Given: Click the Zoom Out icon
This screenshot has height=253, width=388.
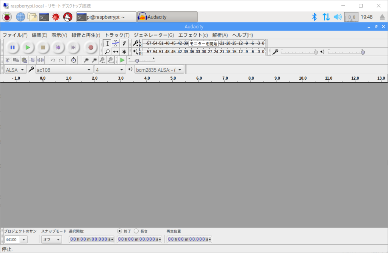Looking at the screenshot, I should point(94,60).
